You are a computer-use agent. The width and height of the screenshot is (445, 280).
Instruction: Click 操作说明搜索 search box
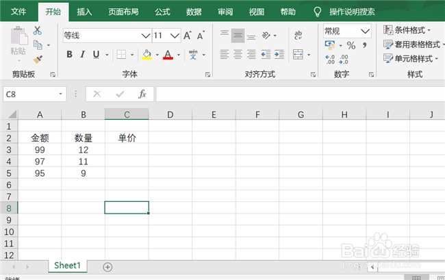point(352,12)
